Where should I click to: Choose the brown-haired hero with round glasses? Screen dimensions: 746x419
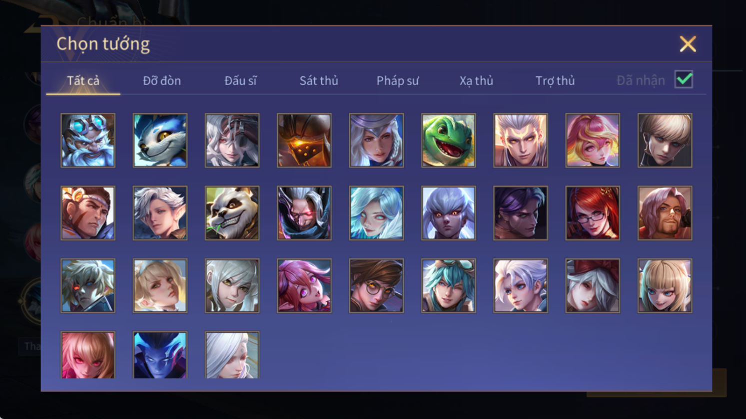pos(376,286)
